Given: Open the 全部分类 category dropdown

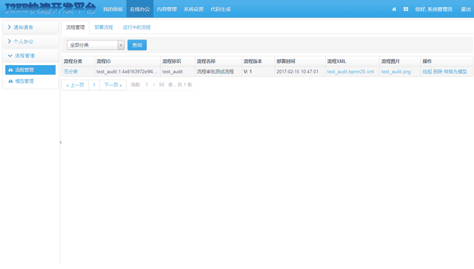Looking at the screenshot, I should coord(121,45).
